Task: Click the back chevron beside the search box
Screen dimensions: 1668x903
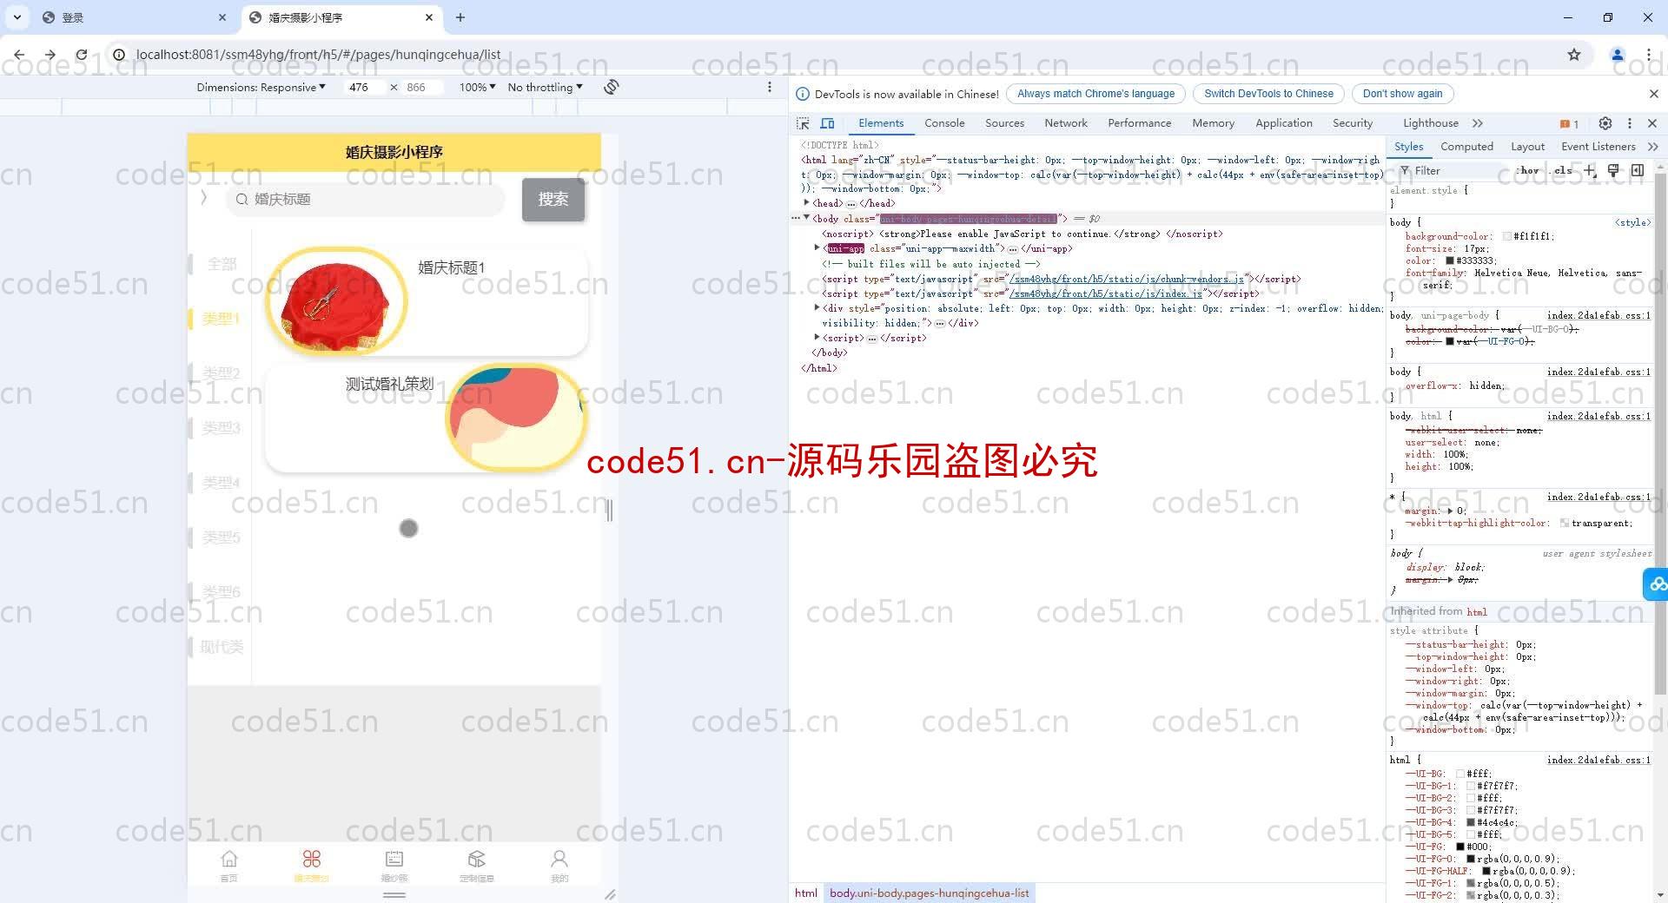Action: (x=204, y=198)
